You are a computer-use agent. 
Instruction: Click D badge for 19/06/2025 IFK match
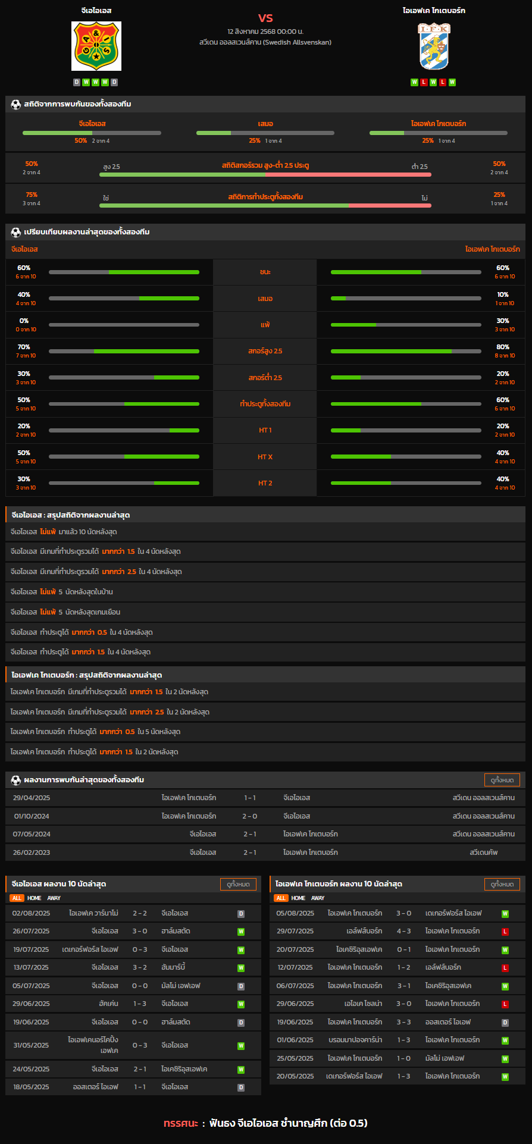(505, 1023)
